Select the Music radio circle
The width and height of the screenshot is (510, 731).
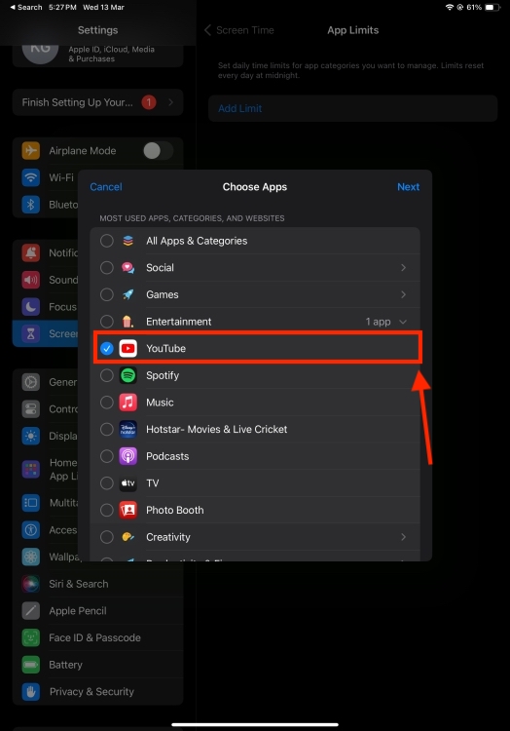click(x=106, y=402)
